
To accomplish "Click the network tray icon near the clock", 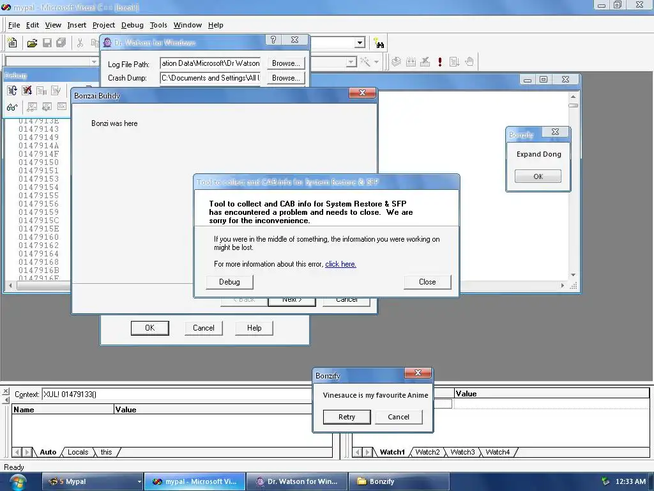I will pos(605,481).
